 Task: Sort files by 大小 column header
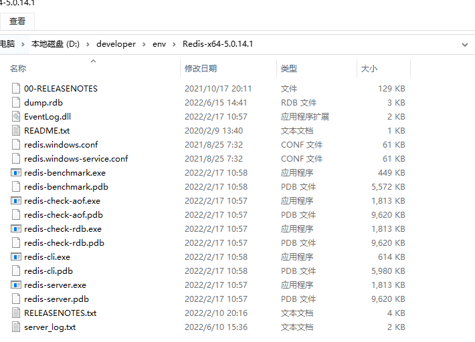pos(369,69)
